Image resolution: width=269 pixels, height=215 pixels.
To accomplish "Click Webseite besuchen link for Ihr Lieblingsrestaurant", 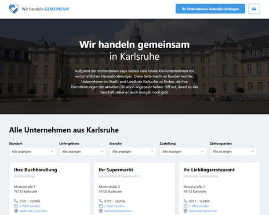I will tap(203, 211).
